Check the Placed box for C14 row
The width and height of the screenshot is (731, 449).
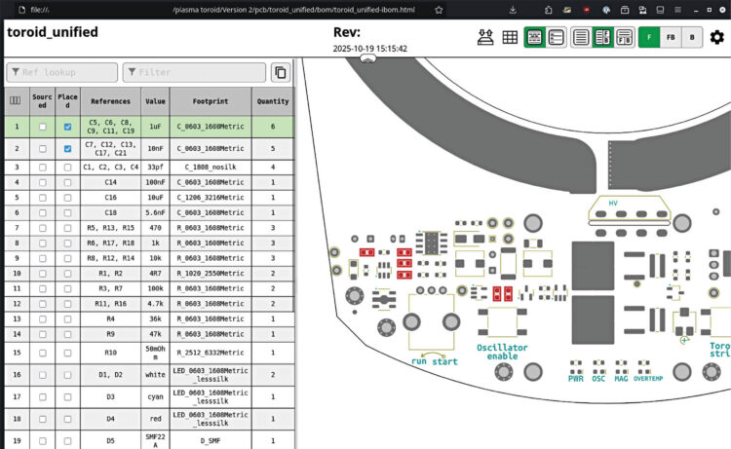(67, 182)
